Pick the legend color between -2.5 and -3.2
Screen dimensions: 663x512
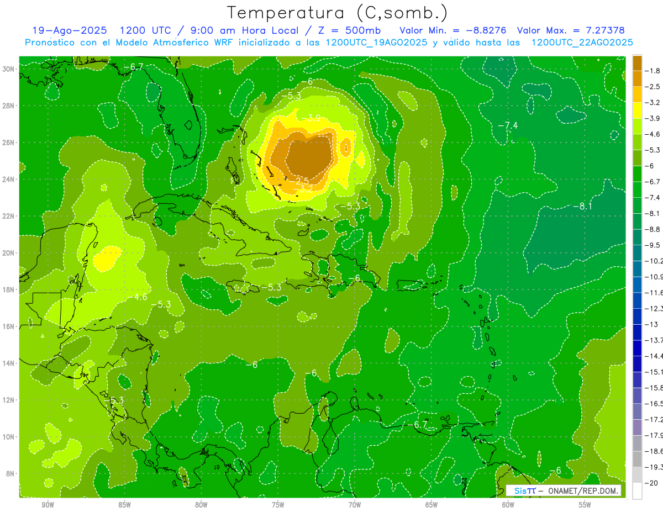pyautogui.click(x=637, y=94)
